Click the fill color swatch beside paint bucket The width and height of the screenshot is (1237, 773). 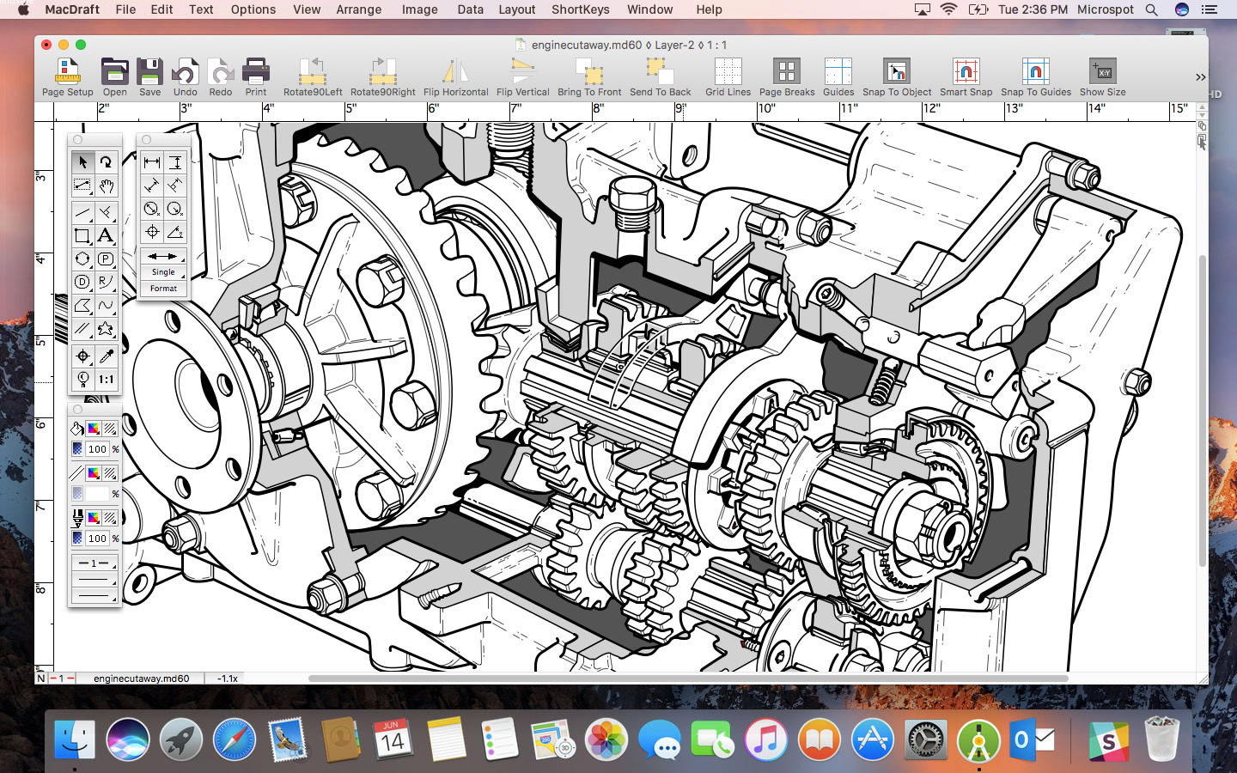point(94,429)
